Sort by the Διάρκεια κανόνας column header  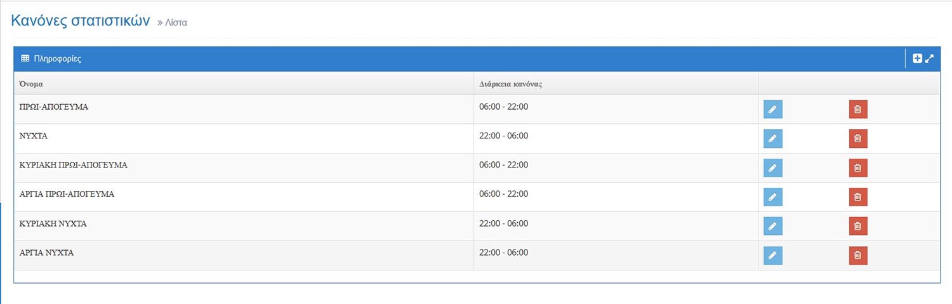[x=510, y=84]
